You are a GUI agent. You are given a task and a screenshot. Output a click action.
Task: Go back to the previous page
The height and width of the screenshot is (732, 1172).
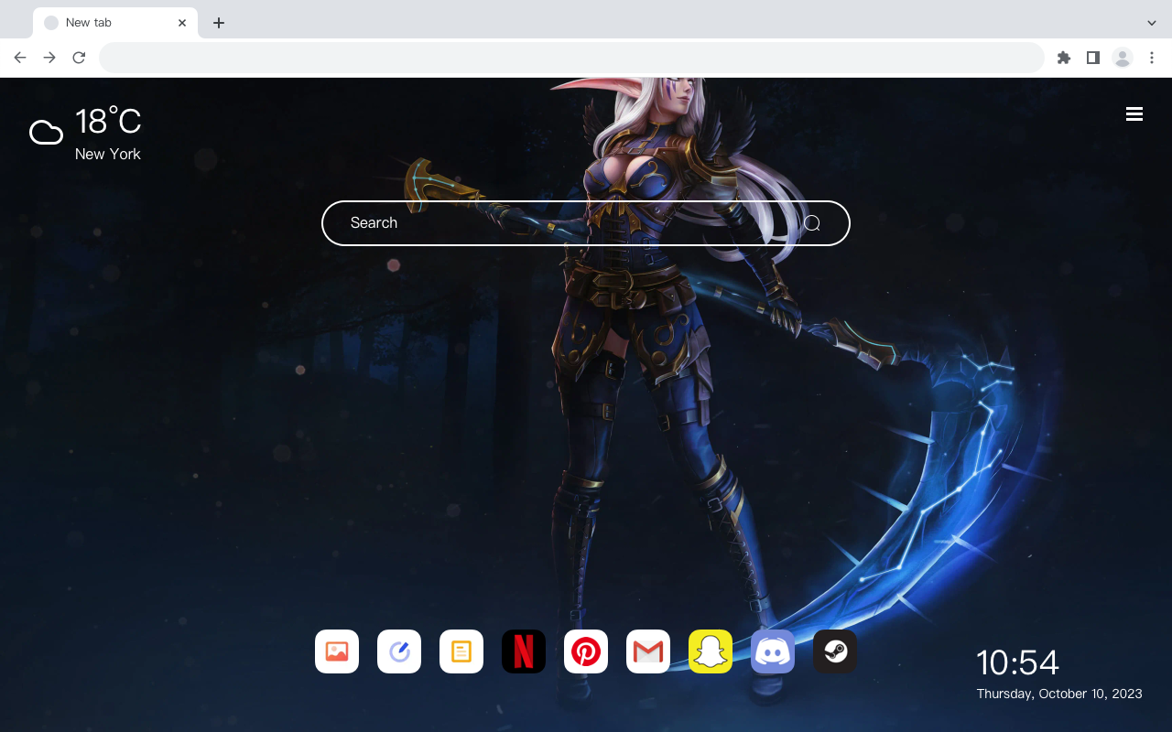[20, 58]
